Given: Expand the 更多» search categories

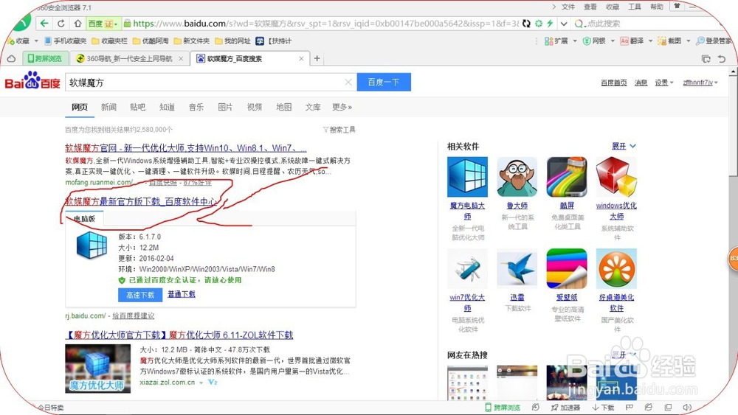Looking at the screenshot, I should point(342,107).
